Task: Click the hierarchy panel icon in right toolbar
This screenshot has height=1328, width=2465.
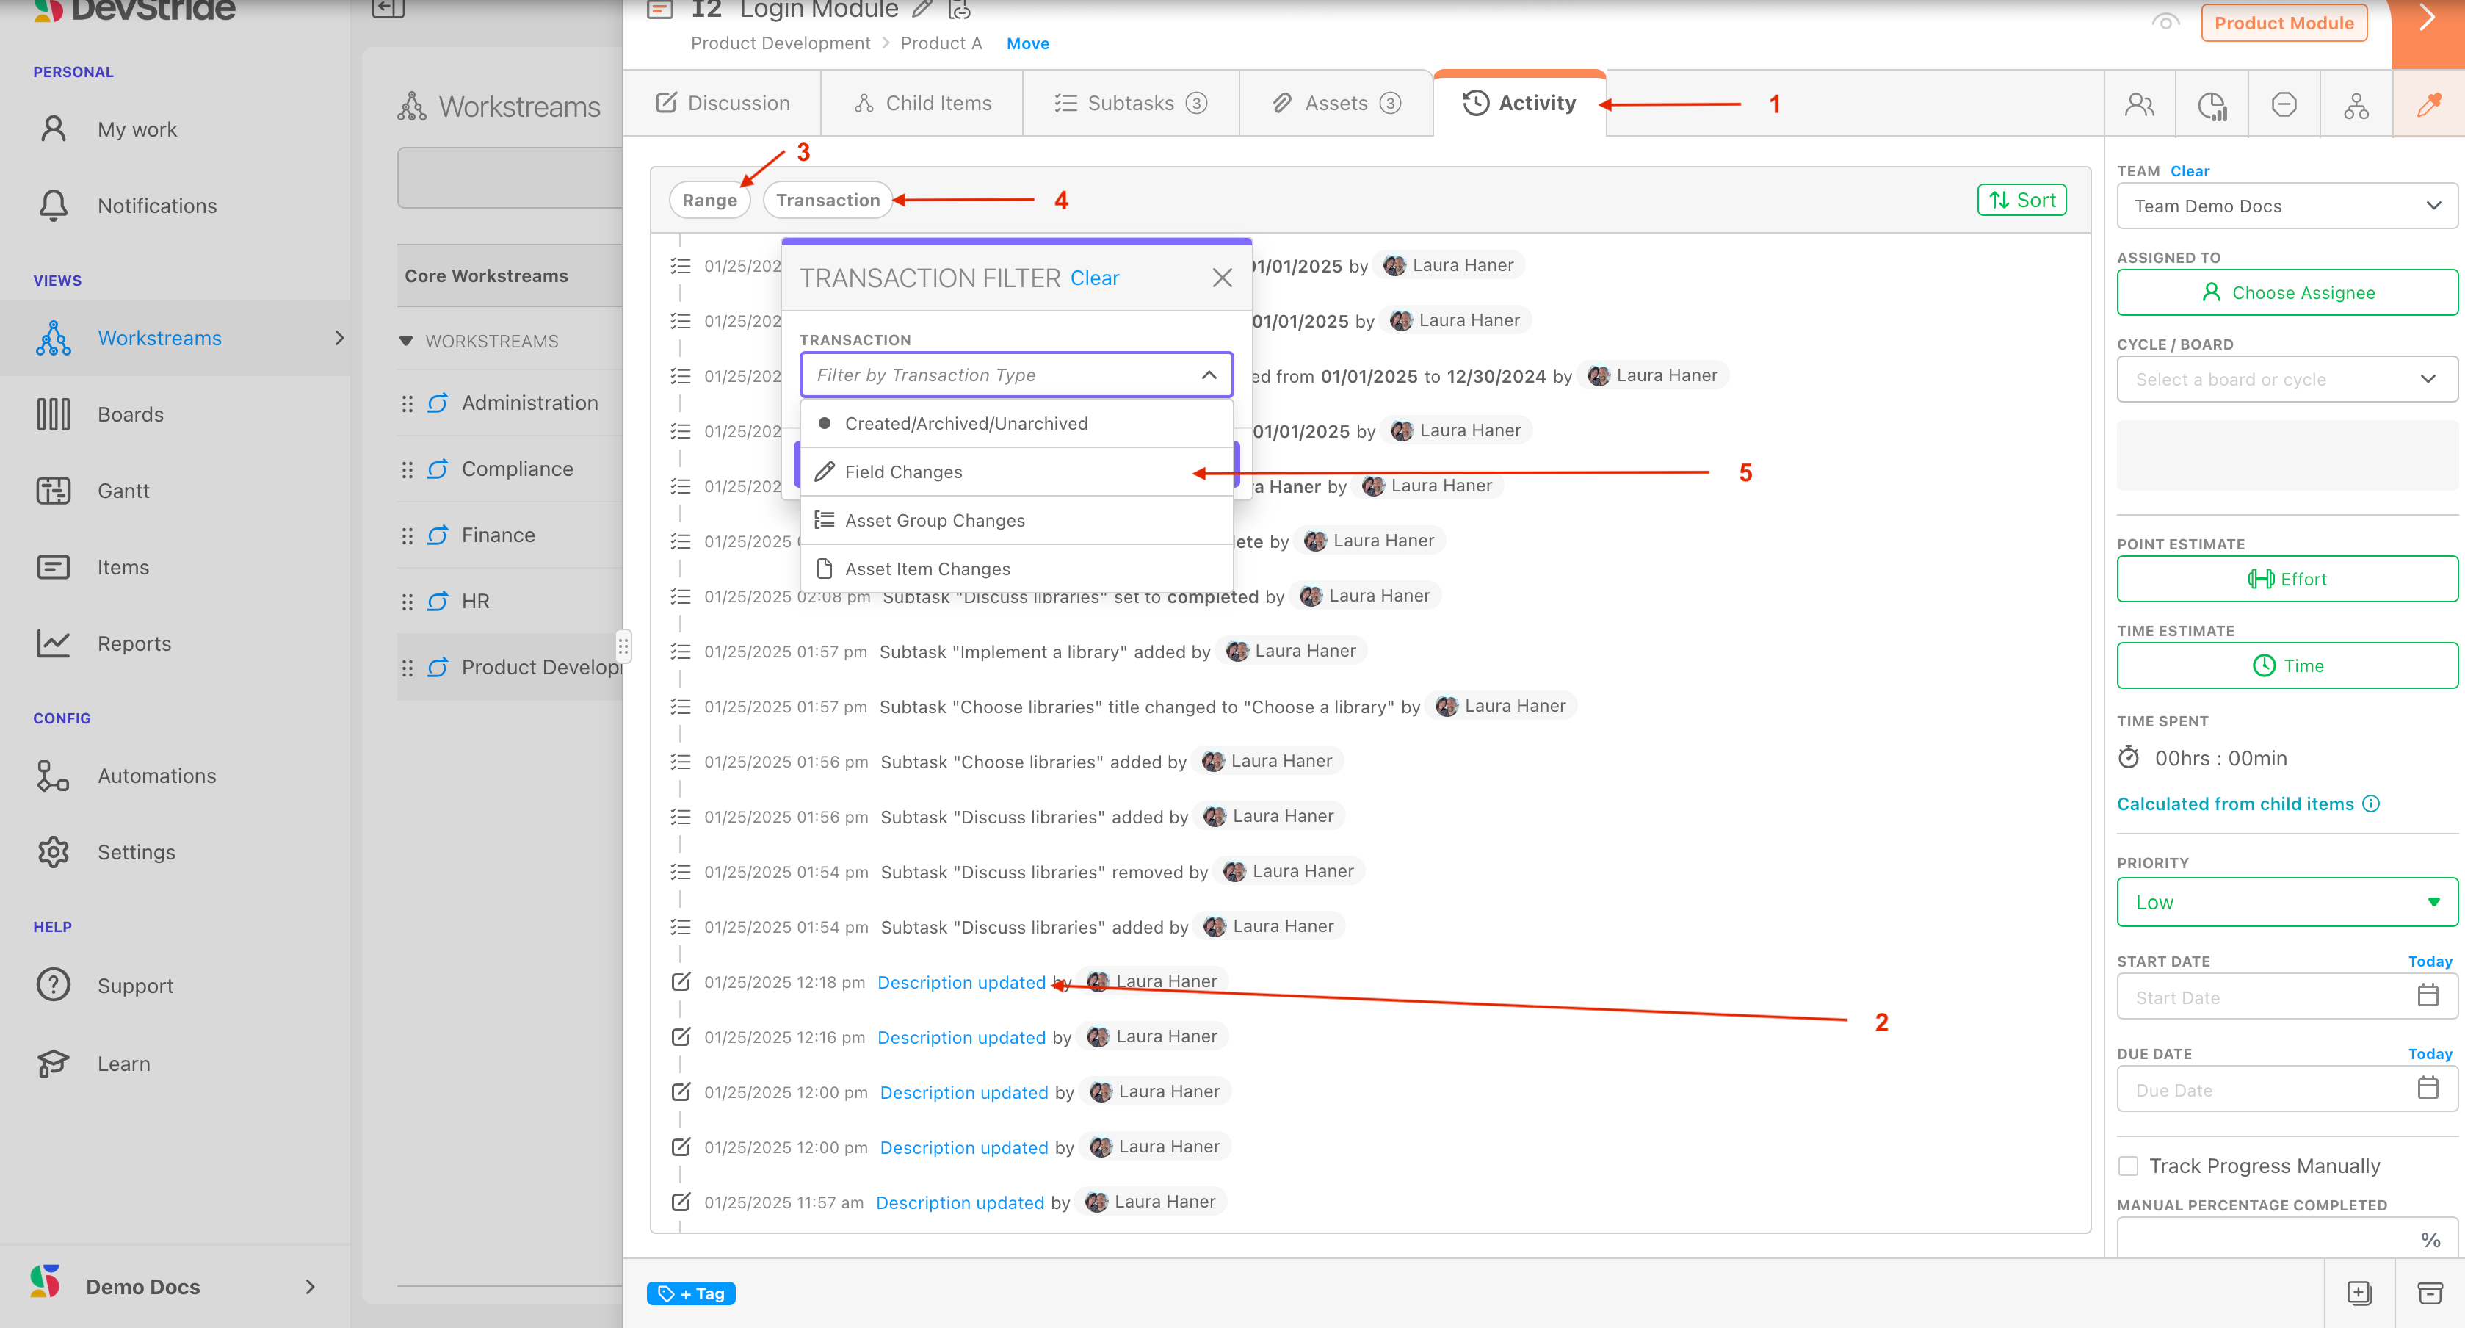Action: (x=2356, y=104)
